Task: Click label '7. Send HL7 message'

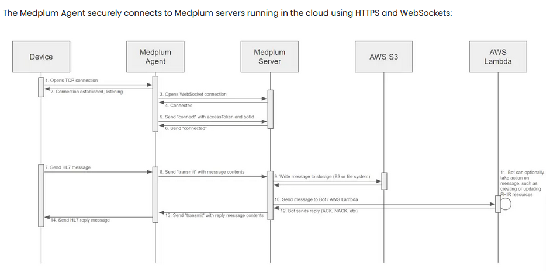Action: click(68, 167)
